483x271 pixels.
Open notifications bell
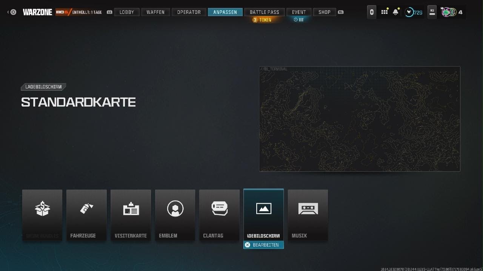point(395,12)
